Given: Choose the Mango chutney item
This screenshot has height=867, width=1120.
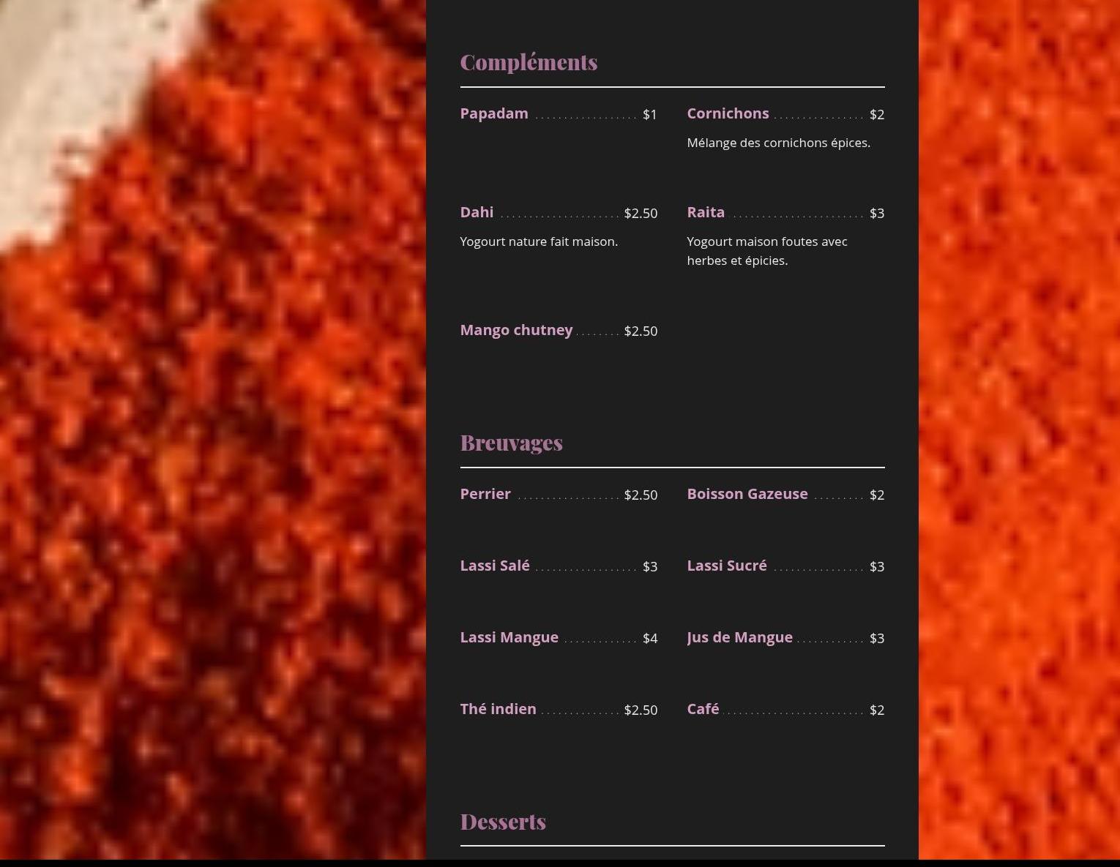Looking at the screenshot, I should pos(516,330).
